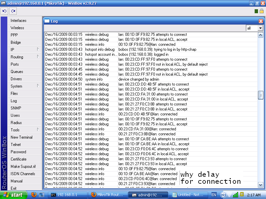The height and width of the screenshot is (199, 266).
Task: Select Log in the sidebar menu
Action: pos(25,101)
